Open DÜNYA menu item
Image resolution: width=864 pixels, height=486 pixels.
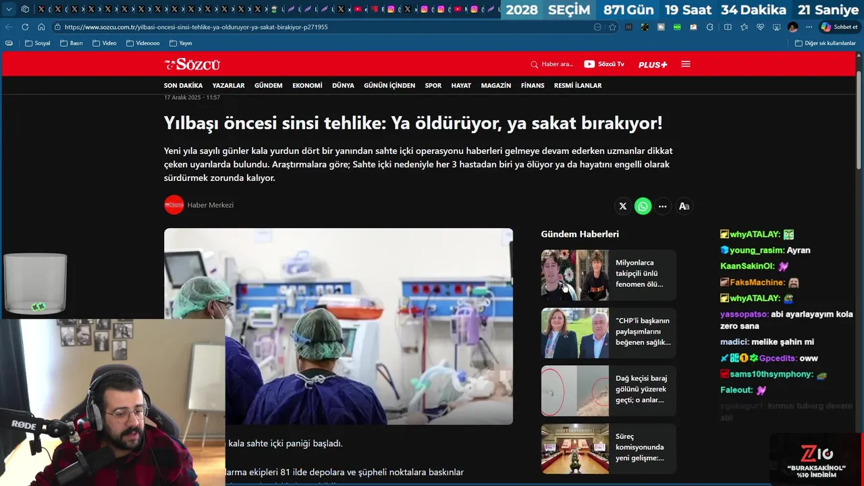point(343,86)
